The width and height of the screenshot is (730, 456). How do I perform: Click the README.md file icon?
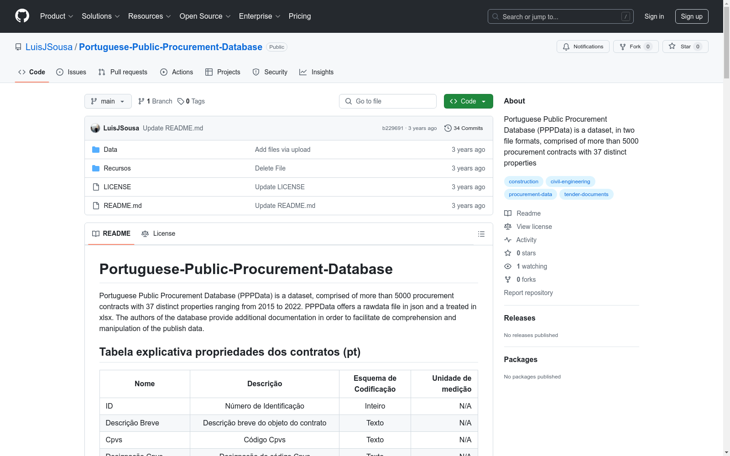coord(96,206)
